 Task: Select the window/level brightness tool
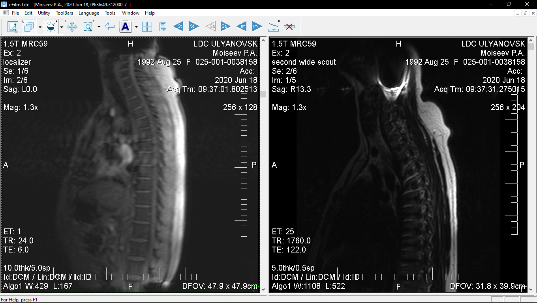coord(51,27)
